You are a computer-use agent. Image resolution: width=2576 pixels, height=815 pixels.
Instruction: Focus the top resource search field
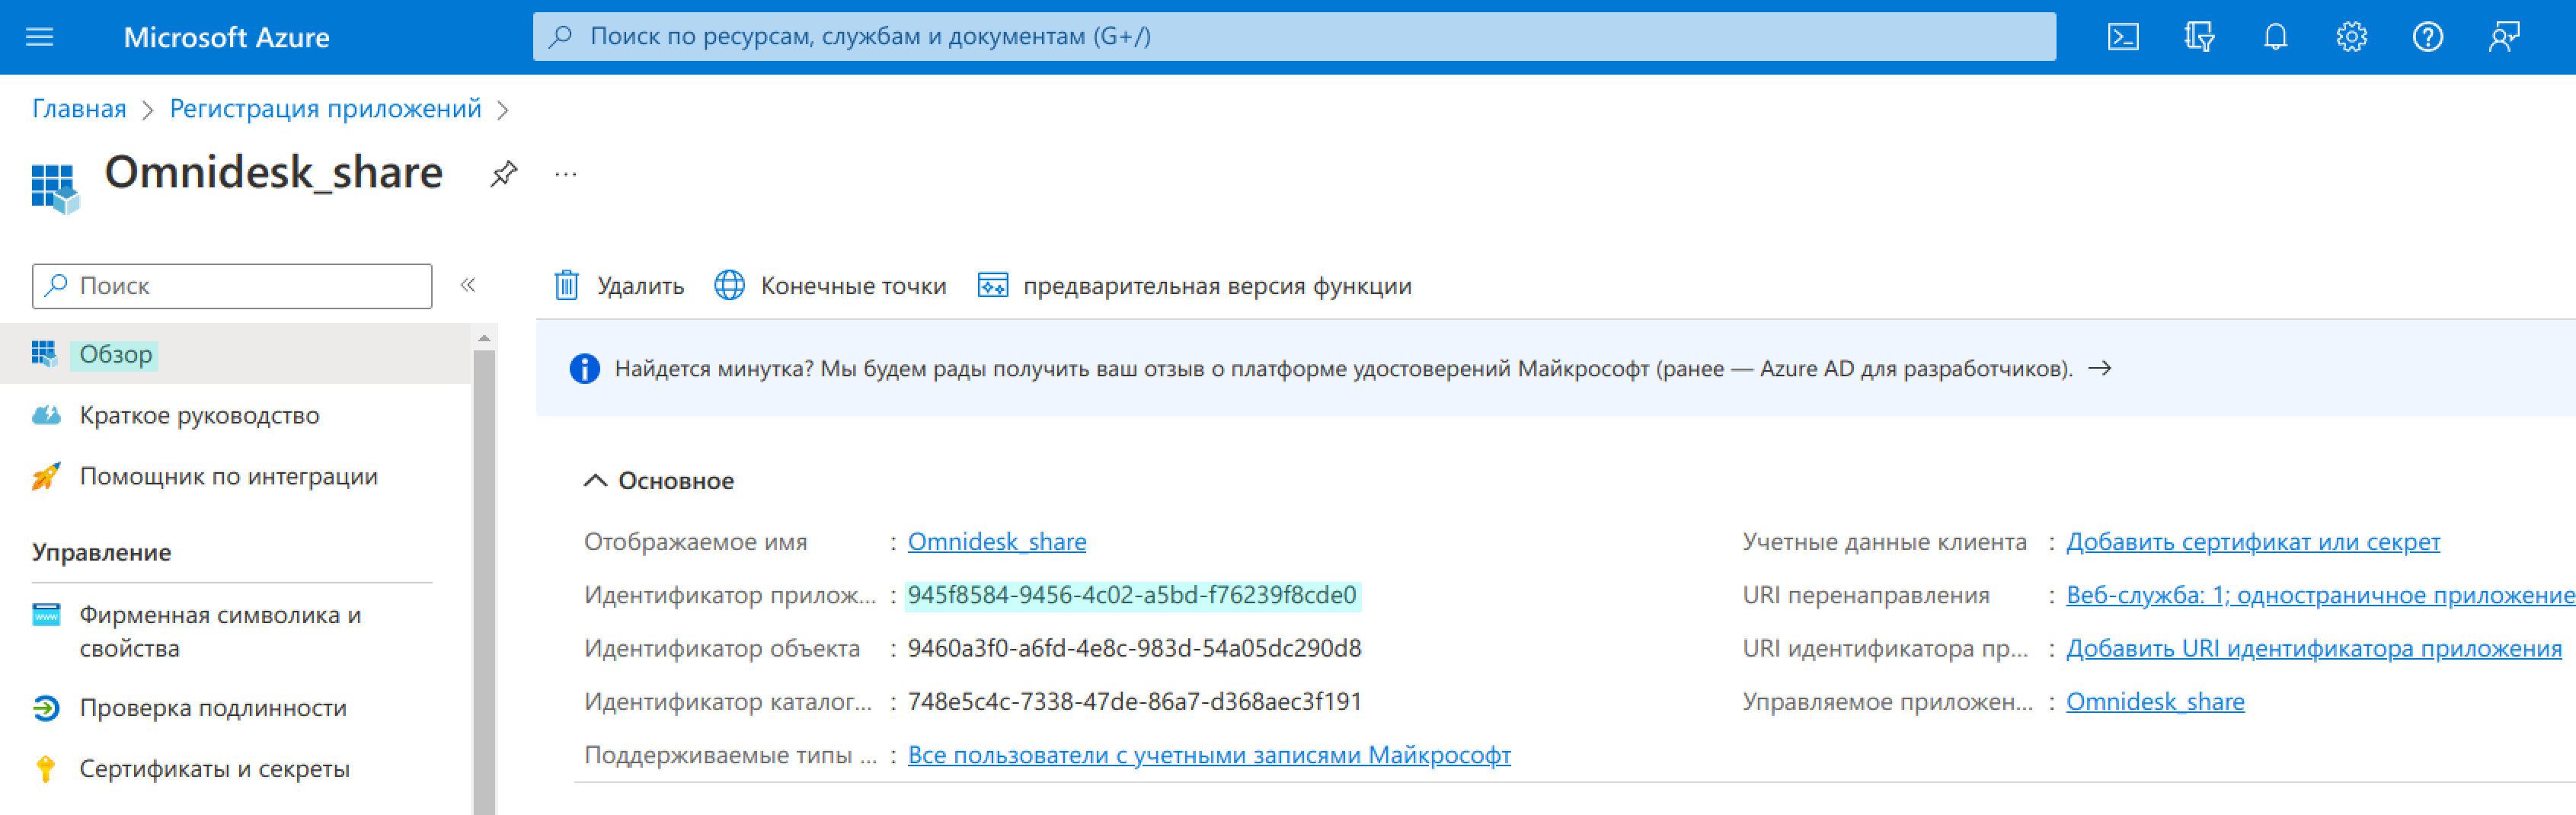coord(1294,36)
